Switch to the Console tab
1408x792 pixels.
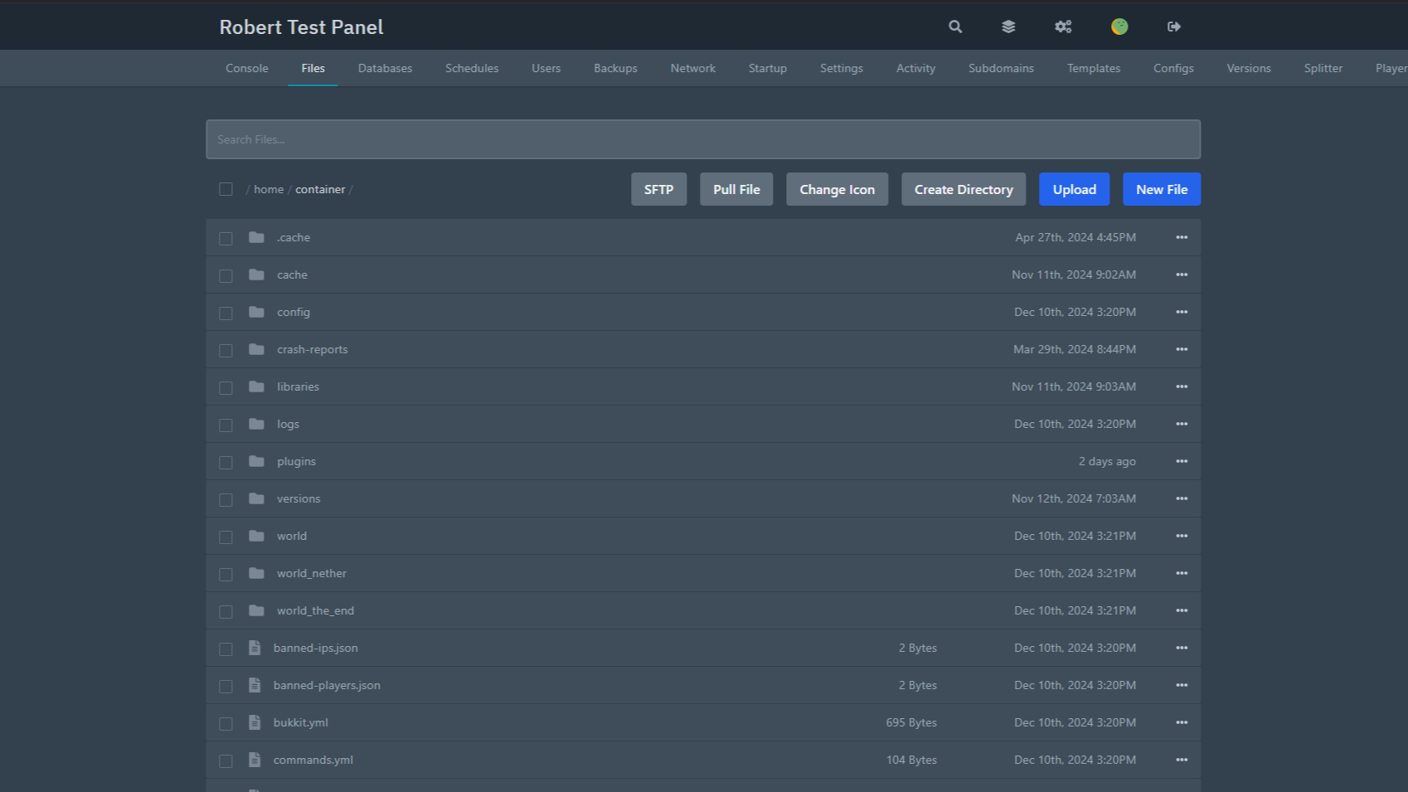[247, 68]
